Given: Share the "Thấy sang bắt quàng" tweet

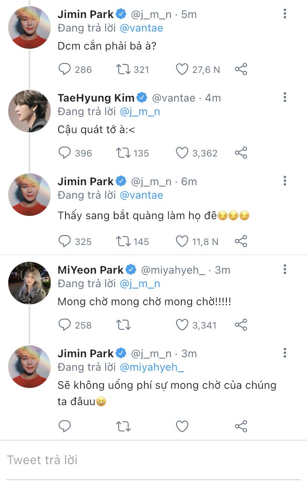Looking at the screenshot, I should coord(241,241).
